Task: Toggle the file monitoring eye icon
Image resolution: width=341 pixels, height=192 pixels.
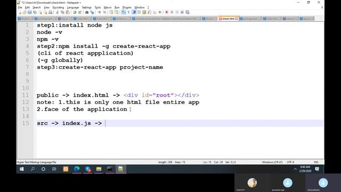Action: 160,12
